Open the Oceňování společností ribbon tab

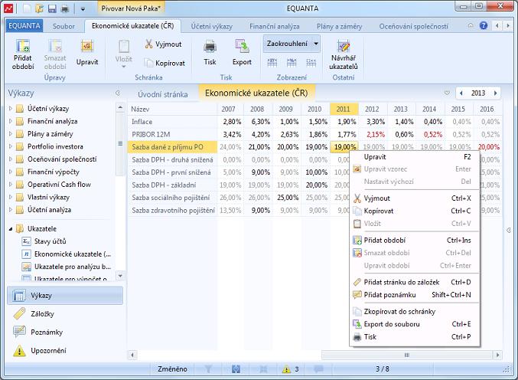pos(414,26)
